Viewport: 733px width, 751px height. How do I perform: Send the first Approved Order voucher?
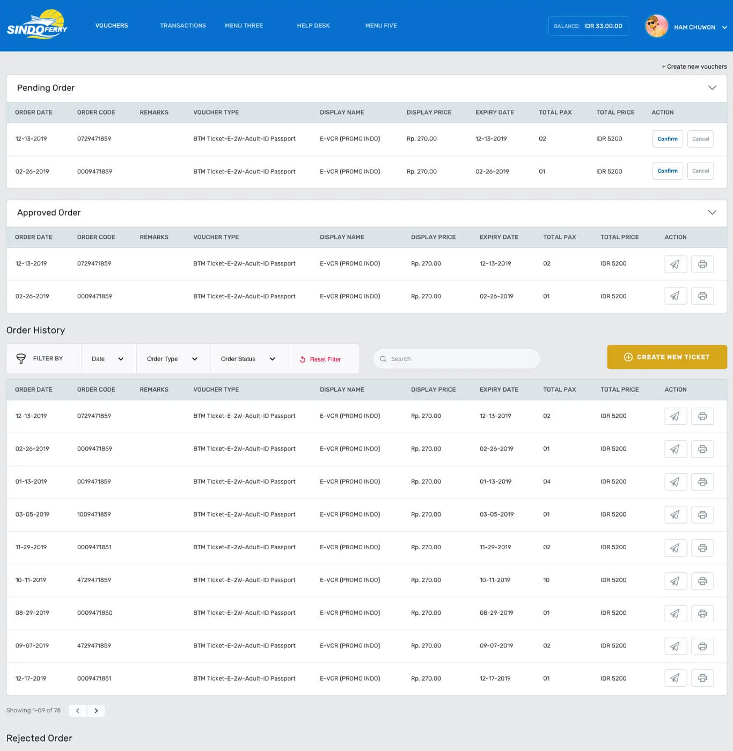pyautogui.click(x=675, y=264)
